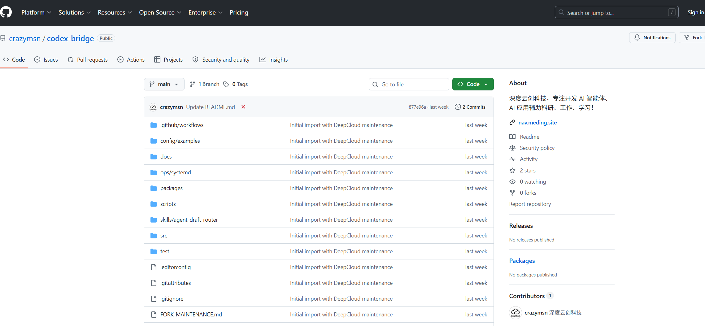Click the eye icon beside 0 watching

(512, 182)
